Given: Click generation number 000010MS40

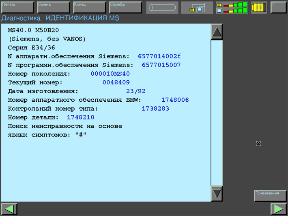Looking at the screenshot, I should [110, 74].
